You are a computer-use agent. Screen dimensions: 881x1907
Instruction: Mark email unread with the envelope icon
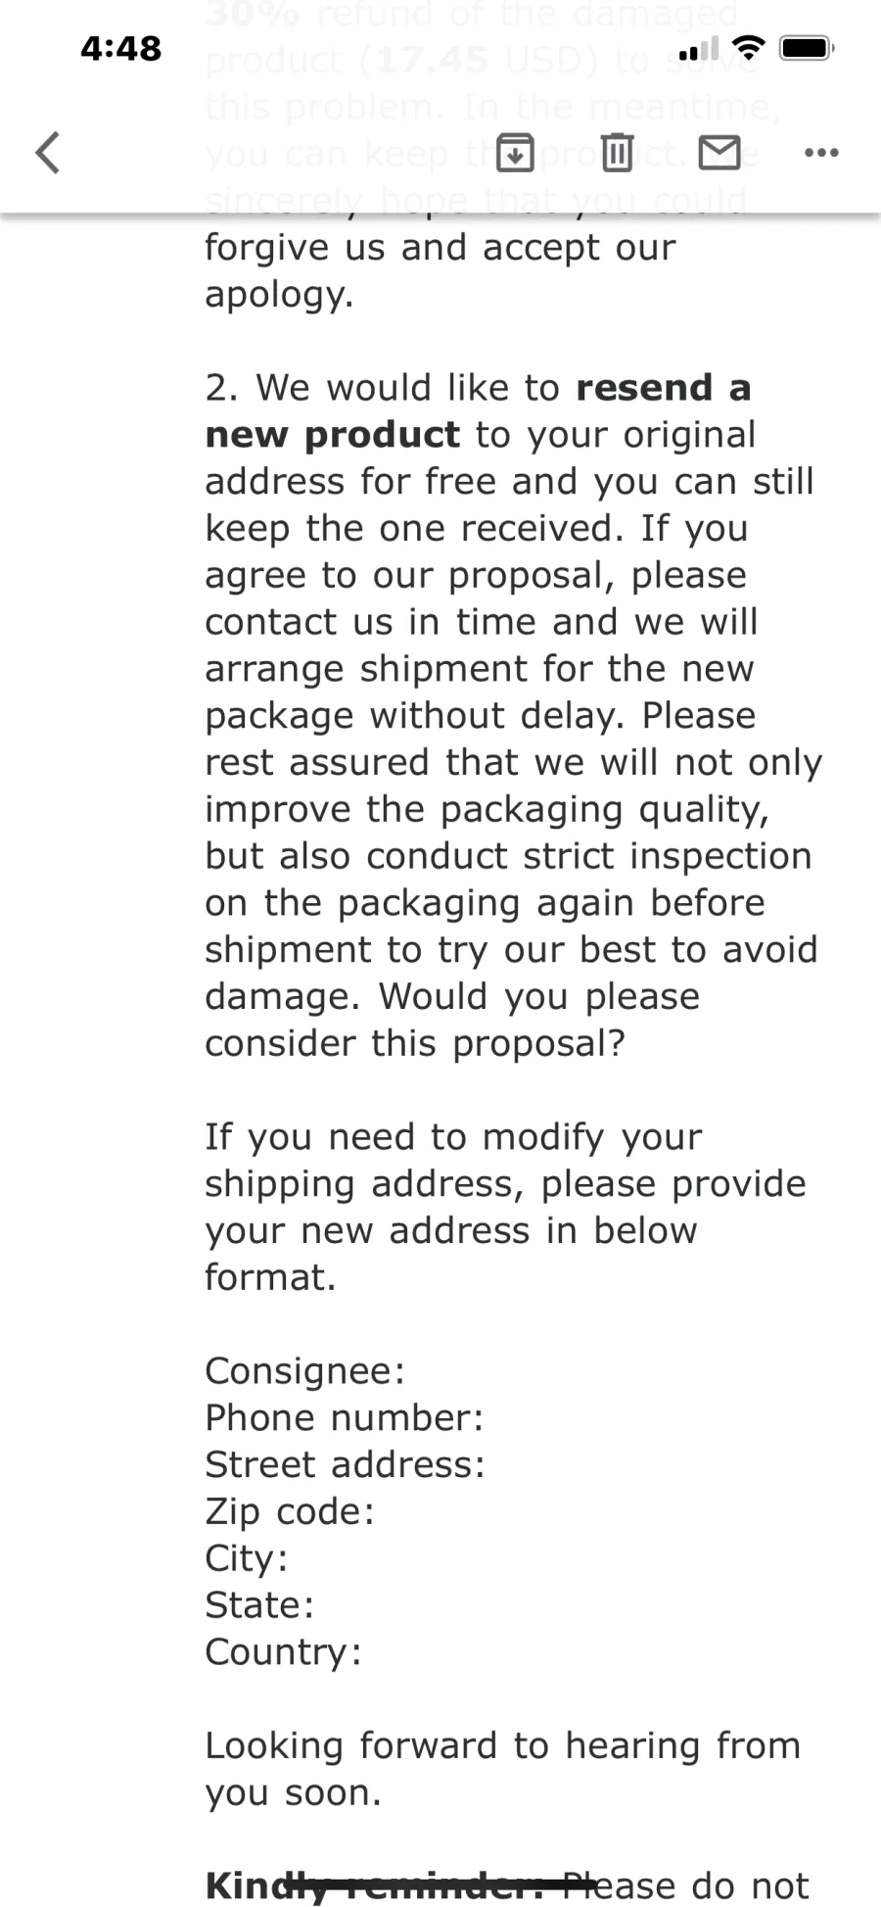tap(719, 153)
